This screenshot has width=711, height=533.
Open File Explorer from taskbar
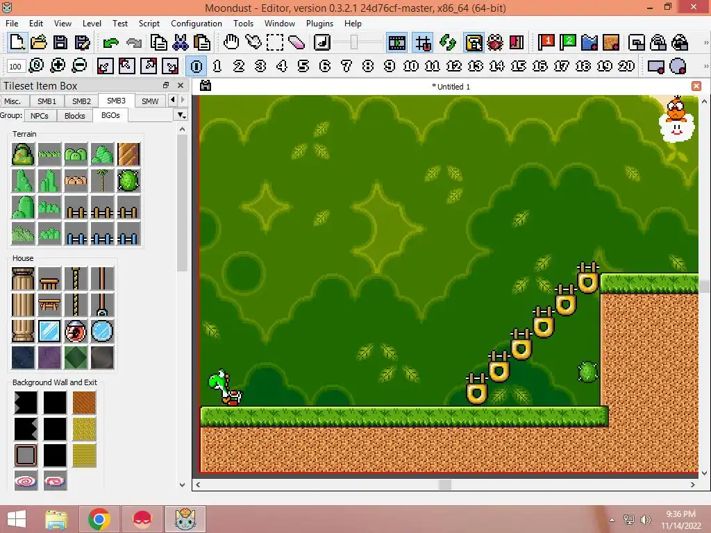coord(57,519)
